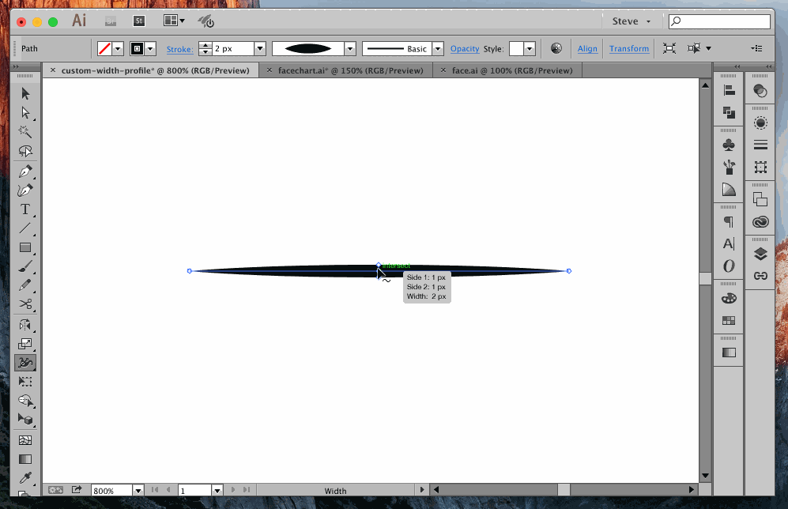Image resolution: width=788 pixels, height=509 pixels.
Task: Choose the Line Segment tool
Action: click(25, 228)
